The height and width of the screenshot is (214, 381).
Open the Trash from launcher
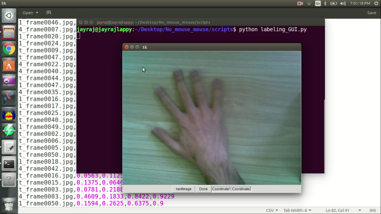click(x=9, y=204)
